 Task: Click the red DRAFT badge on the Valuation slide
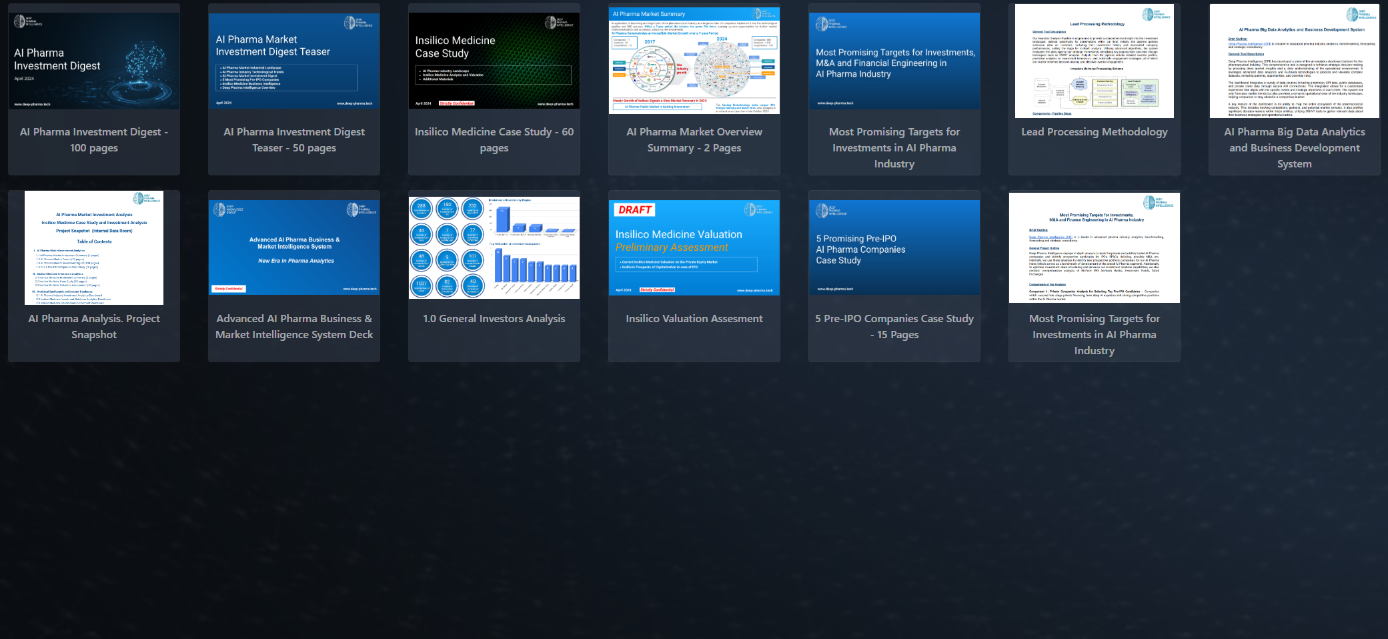(x=634, y=210)
